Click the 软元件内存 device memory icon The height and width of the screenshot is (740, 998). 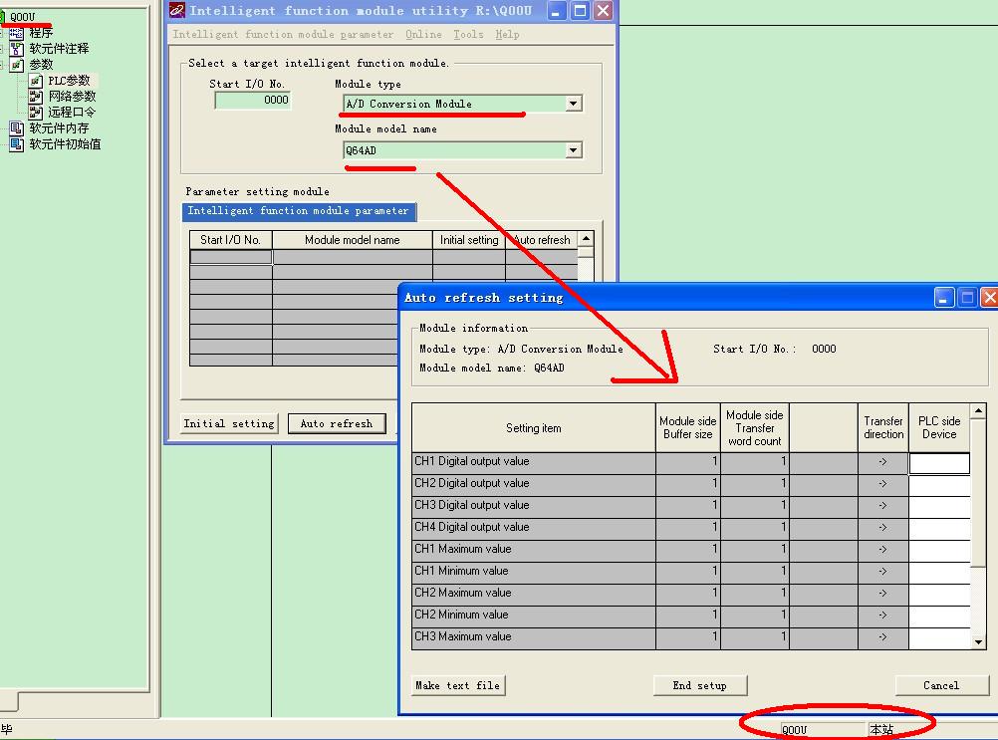[17, 128]
